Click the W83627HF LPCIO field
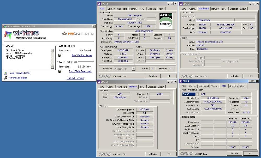Viewport: 261px width, 158px height. [x=226, y=32]
